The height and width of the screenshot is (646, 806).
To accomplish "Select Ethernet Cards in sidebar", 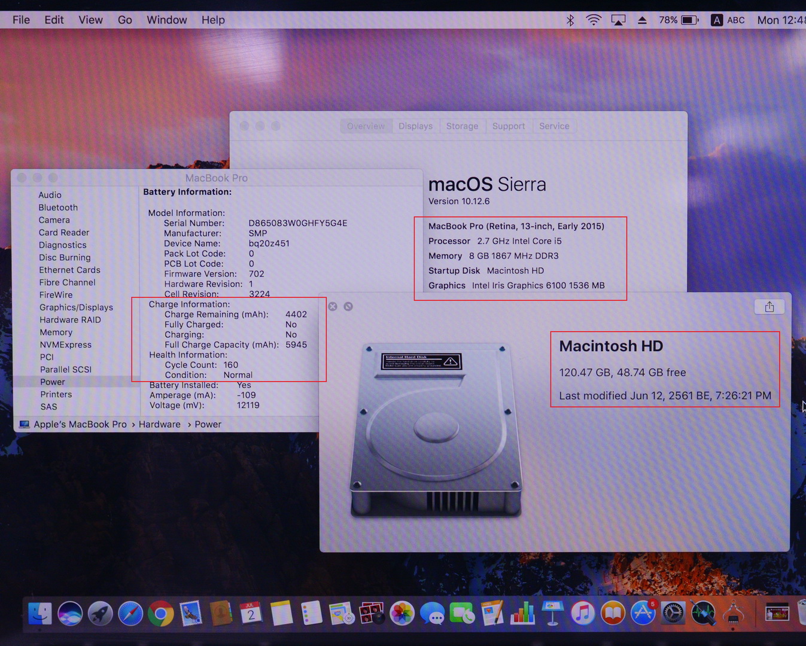I will pyautogui.click(x=69, y=270).
